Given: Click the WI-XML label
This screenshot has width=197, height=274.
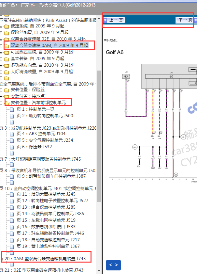Looking at the screenshot, I should (x=111, y=40).
